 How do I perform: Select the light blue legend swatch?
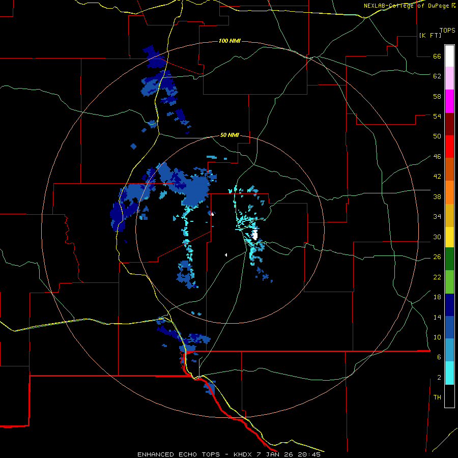(449, 350)
